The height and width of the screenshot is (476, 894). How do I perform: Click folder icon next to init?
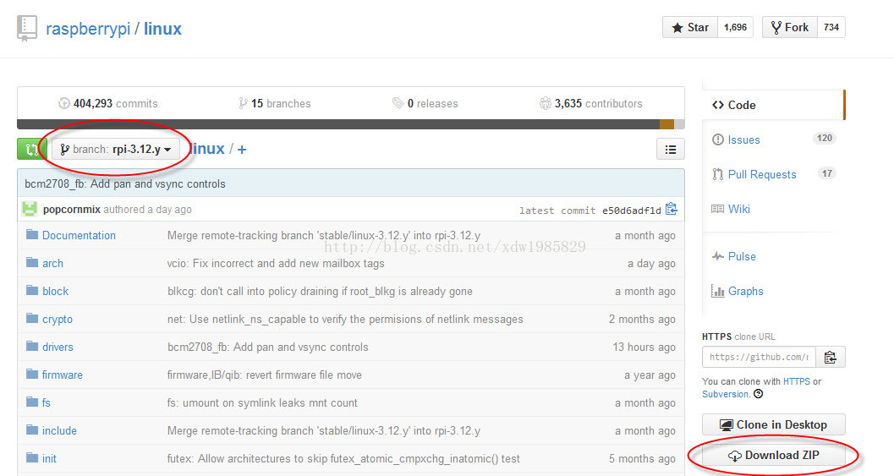(x=32, y=457)
